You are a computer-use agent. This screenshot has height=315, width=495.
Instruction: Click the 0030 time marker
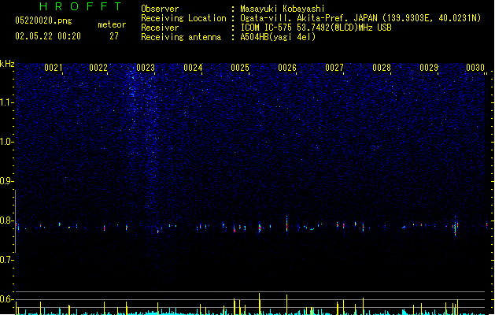pyautogui.click(x=475, y=68)
